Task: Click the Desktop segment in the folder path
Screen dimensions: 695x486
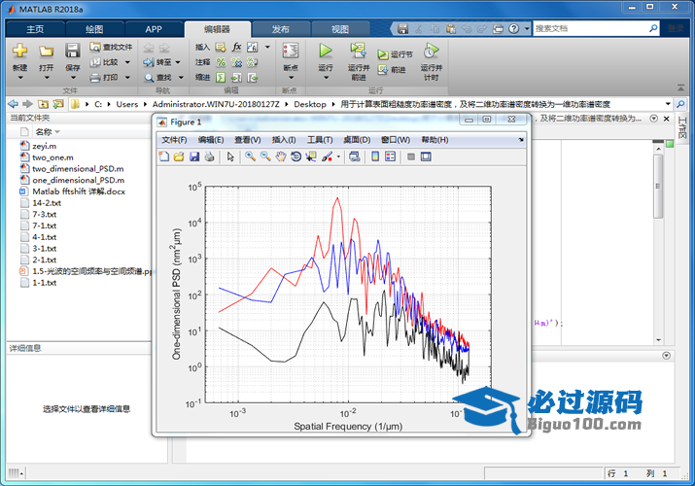Action: (310, 104)
